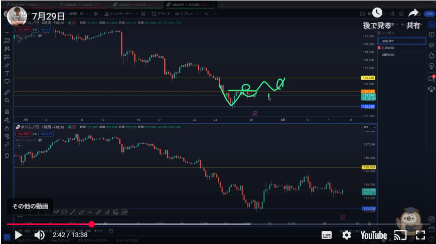Enter fullscreen mode in video player

click(x=420, y=235)
